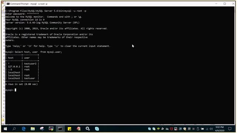Click the '6 rows in set' result line

(x=21, y=84)
